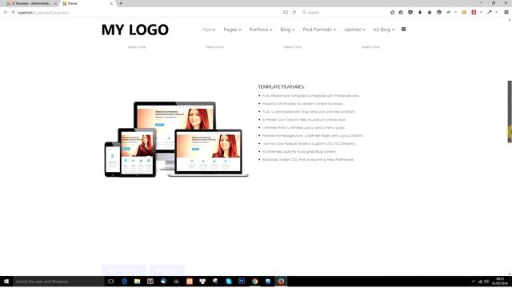Go to browser home page icon
This screenshot has width=512, height=288.
tap(430, 13)
